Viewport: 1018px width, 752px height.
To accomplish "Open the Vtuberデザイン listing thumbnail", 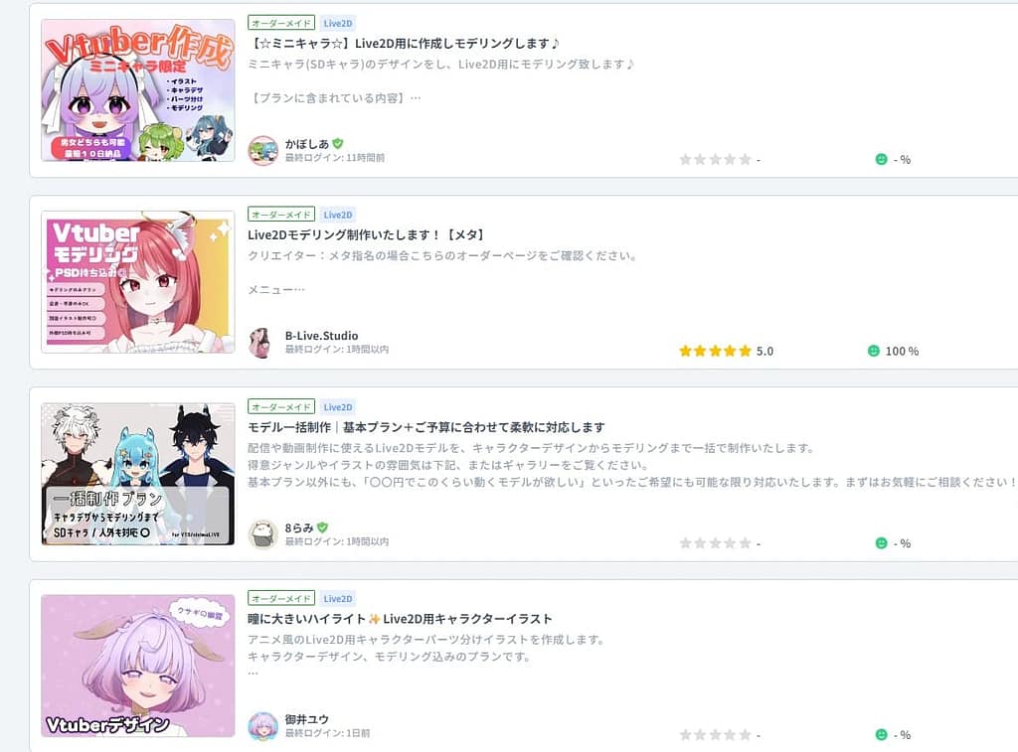I will (x=137, y=666).
